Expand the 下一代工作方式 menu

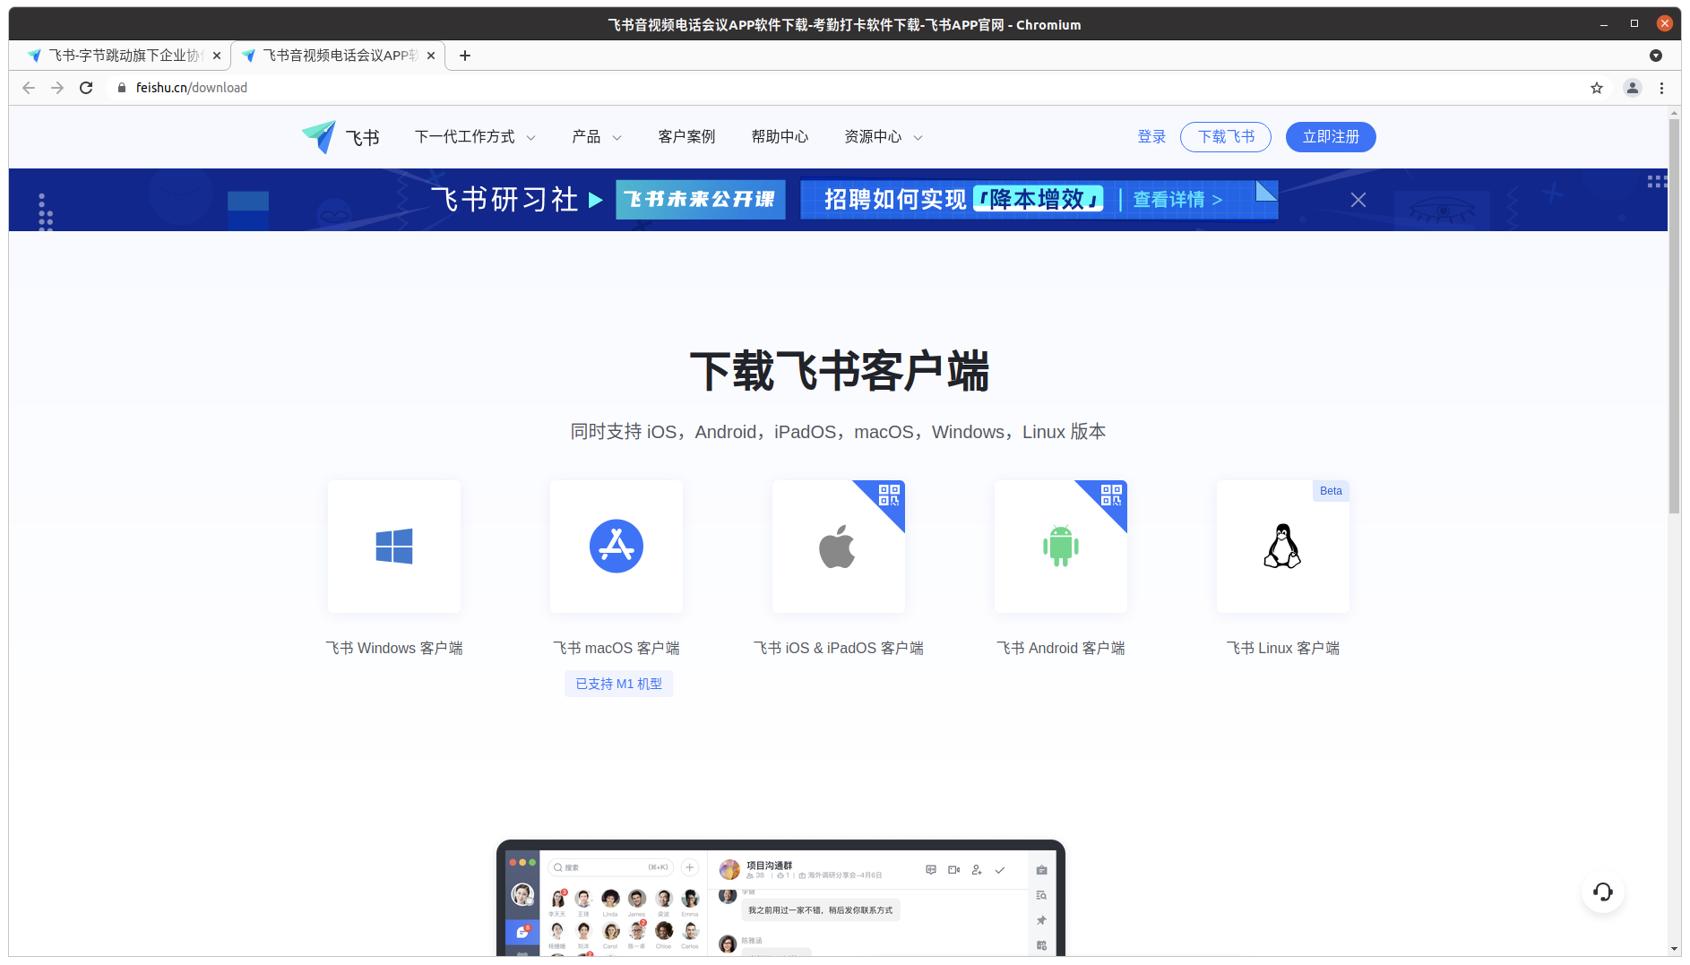[475, 137]
